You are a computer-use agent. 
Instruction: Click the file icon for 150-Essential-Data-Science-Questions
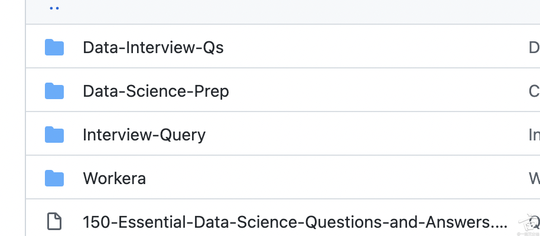[x=54, y=221]
